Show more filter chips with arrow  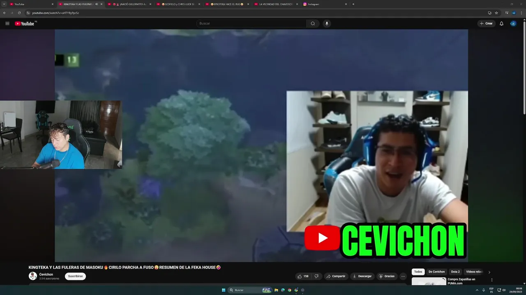pyautogui.click(x=489, y=272)
